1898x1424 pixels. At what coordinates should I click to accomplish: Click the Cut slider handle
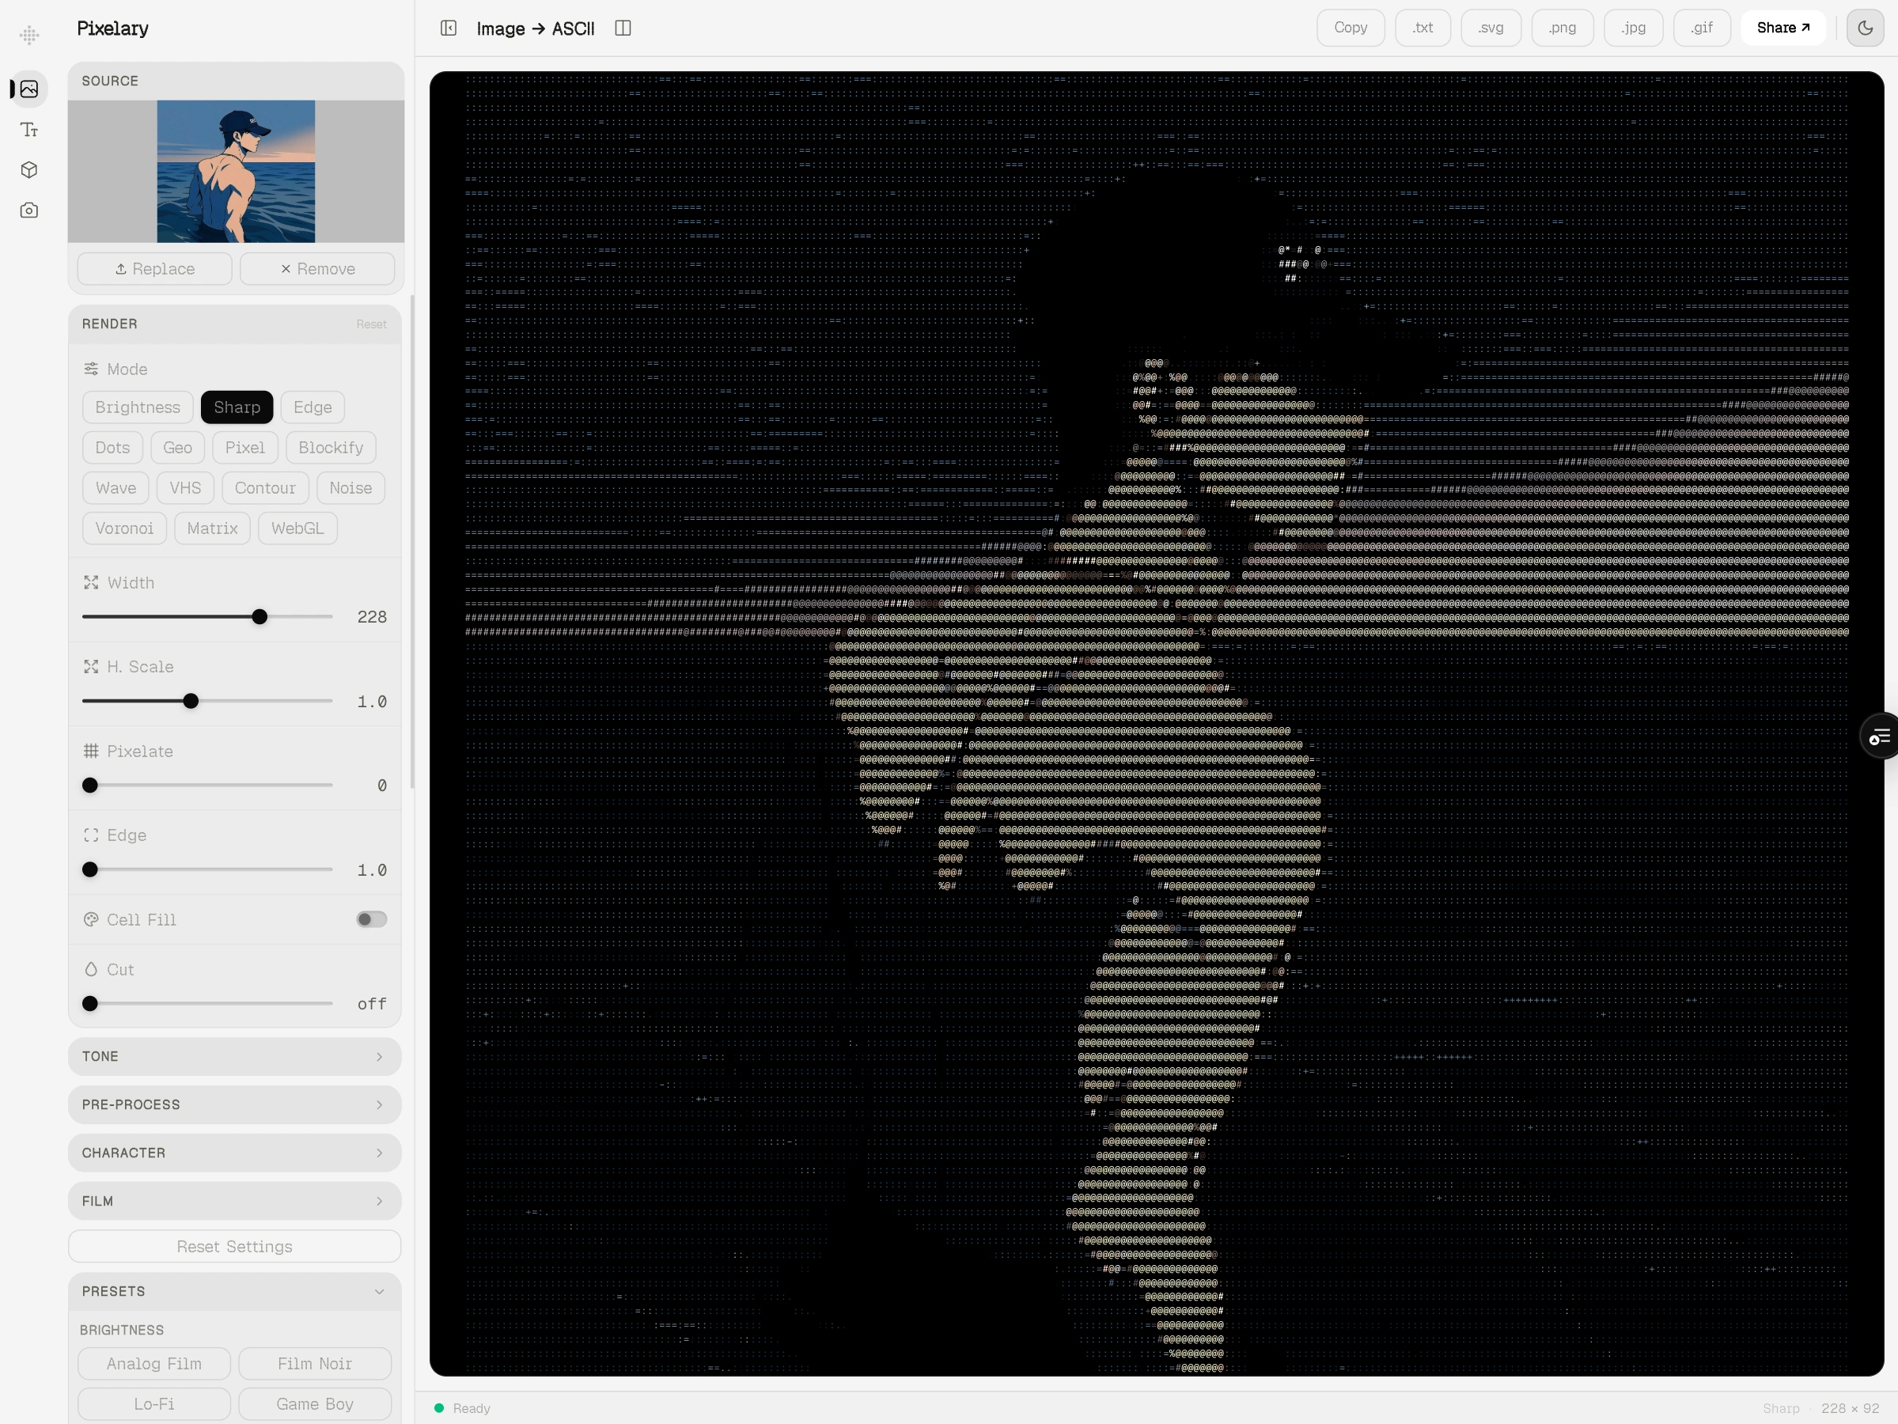90,1004
